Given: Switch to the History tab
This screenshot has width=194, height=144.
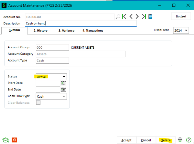Looking at the screenshot, I should pos(40,31).
